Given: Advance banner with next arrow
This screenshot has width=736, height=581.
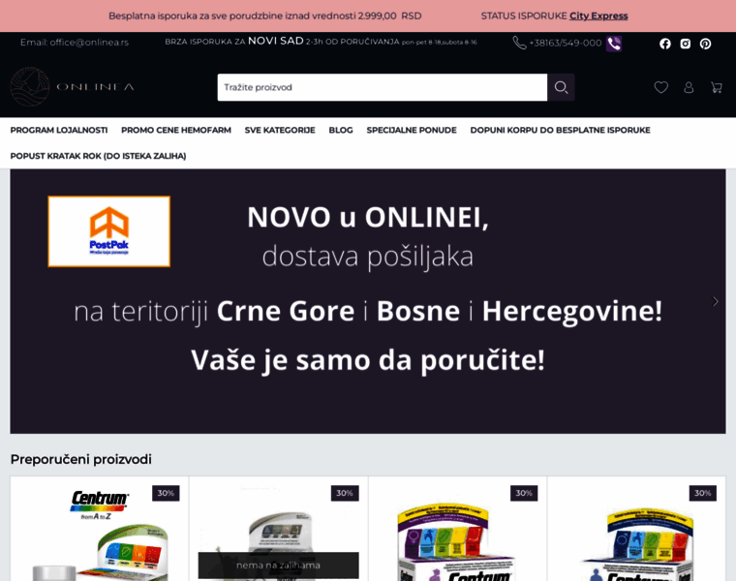Looking at the screenshot, I should [x=715, y=301].
